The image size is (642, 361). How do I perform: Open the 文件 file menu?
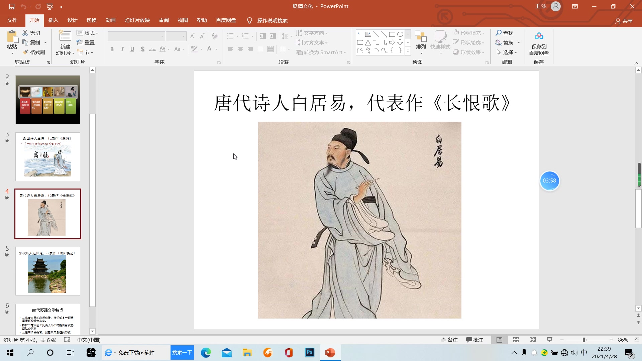coord(12,20)
